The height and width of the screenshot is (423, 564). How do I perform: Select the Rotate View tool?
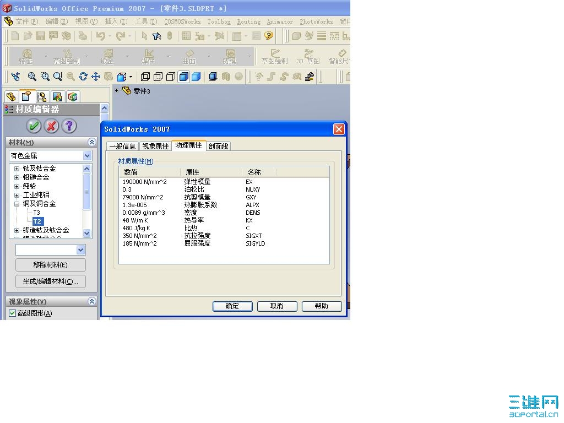[83, 76]
